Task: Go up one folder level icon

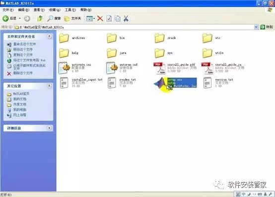Action: 40,18
